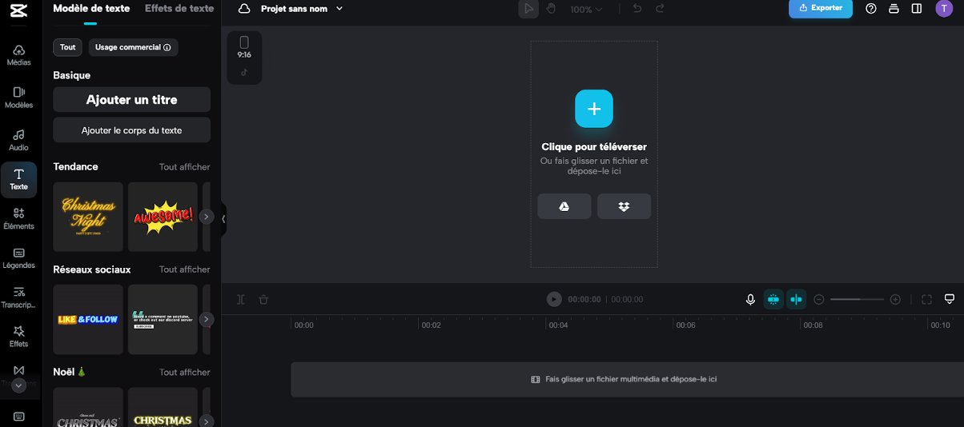This screenshot has height=427, width=964.
Task: Click the Exporter button
Action: pos(821,8)
